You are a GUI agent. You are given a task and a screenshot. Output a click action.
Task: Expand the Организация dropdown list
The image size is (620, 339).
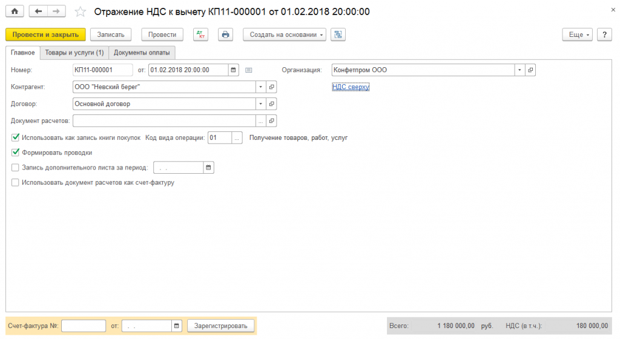(519, 70)
